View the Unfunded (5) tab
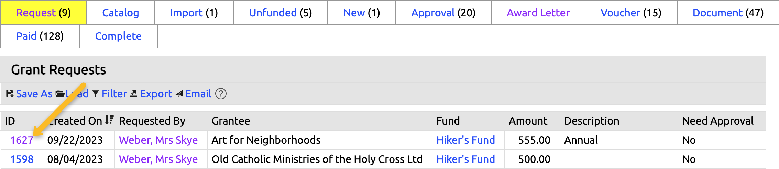This screenshot has width=779, height=169. click(x=281, y=13)
